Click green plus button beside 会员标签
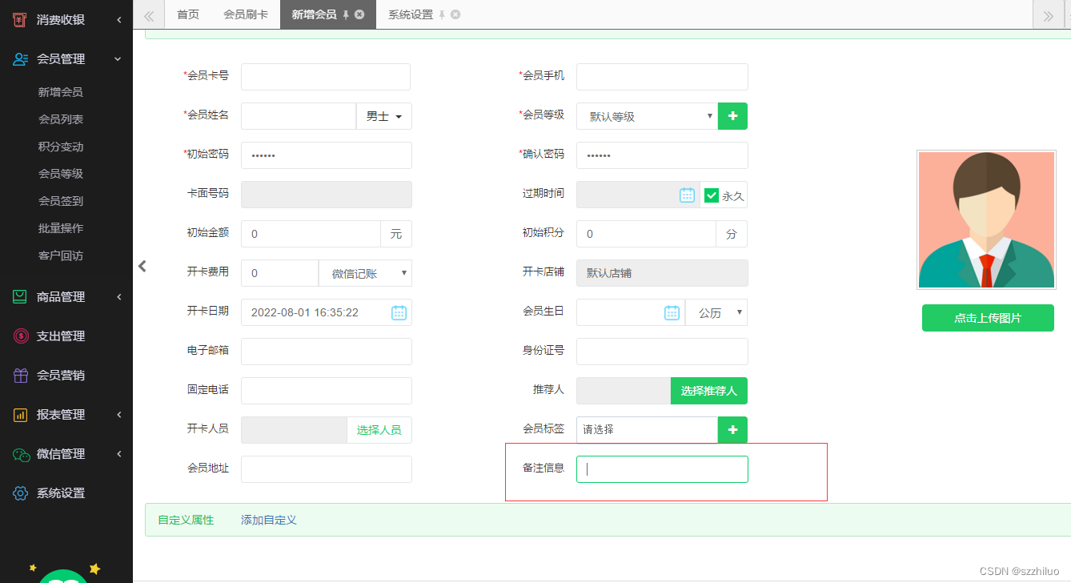Screen dimensions: 1071x583 point(732,430)
